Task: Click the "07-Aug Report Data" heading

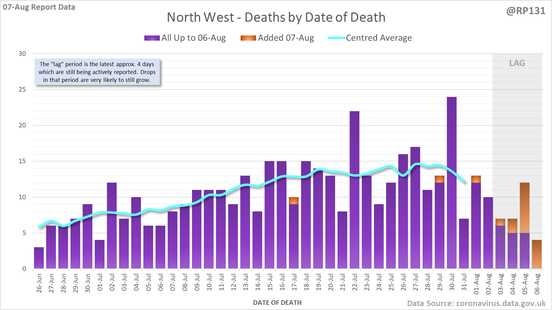Action: tap(39, 7)
